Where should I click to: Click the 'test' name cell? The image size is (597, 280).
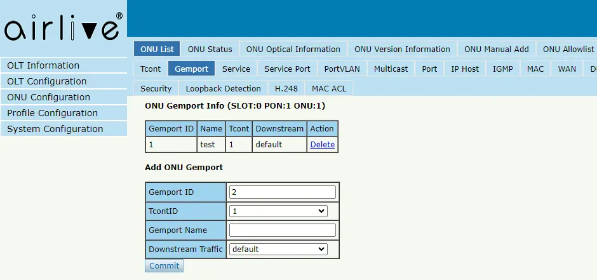[x=211, y=145]
